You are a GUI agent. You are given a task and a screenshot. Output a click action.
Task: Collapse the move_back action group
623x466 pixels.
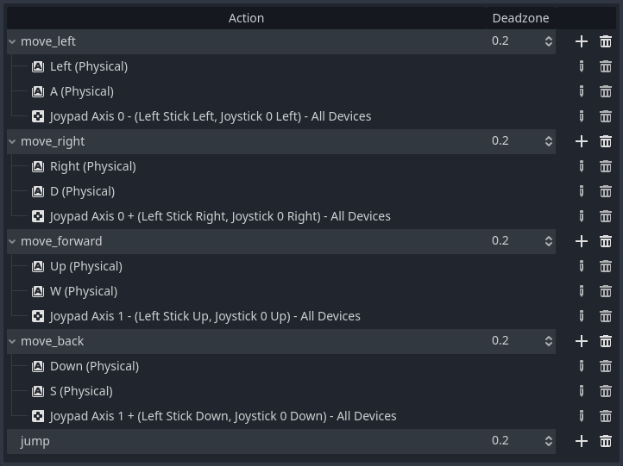point(12,341)
